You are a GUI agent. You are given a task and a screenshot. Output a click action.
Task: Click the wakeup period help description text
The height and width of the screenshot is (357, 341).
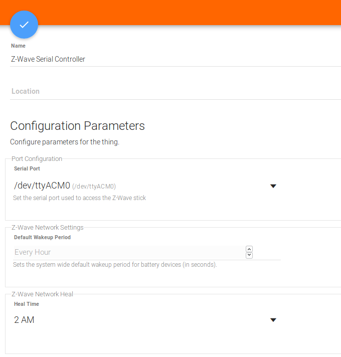(x=115, y=265)
